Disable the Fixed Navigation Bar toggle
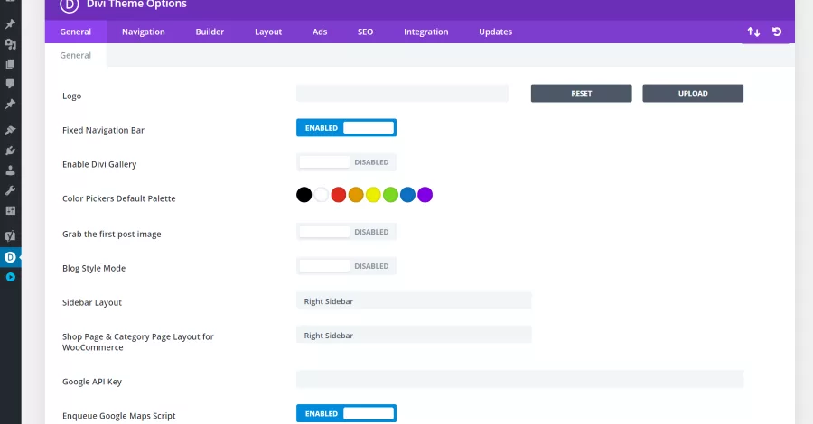 coord(346,128)
